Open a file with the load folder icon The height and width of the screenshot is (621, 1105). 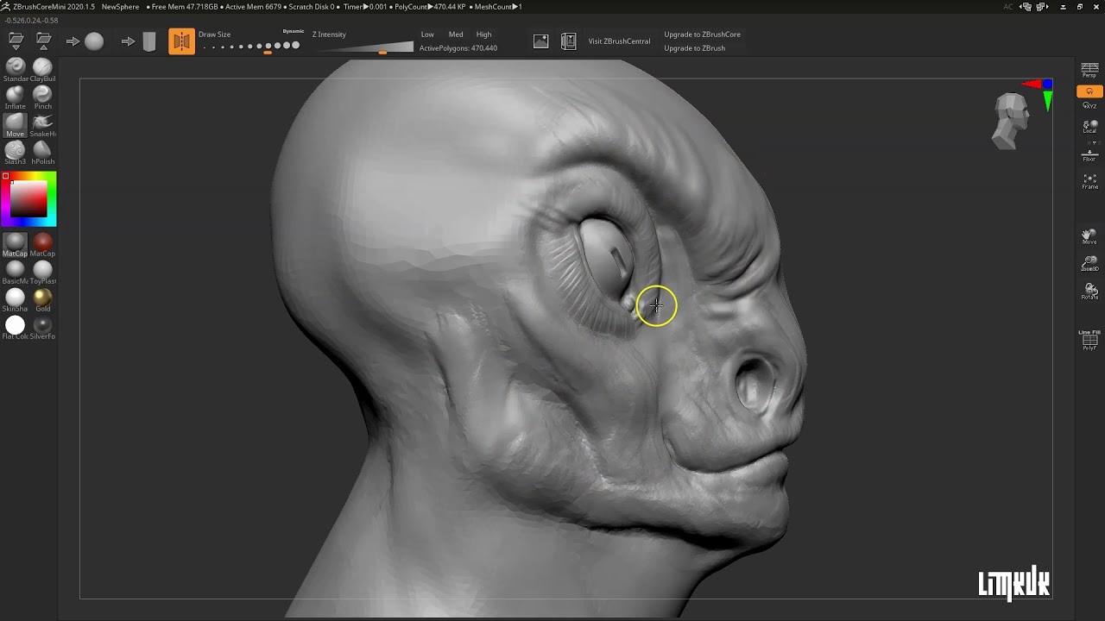pyautogui.click(x=16, y=41)
